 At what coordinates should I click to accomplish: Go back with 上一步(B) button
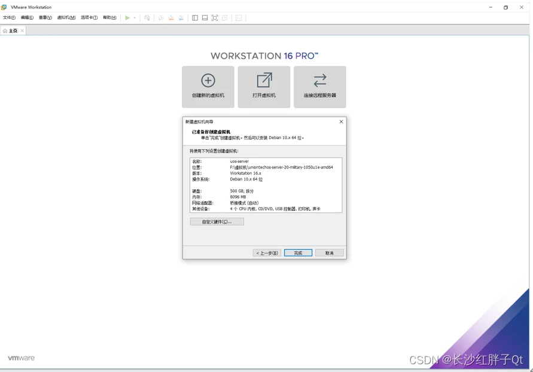267,253
